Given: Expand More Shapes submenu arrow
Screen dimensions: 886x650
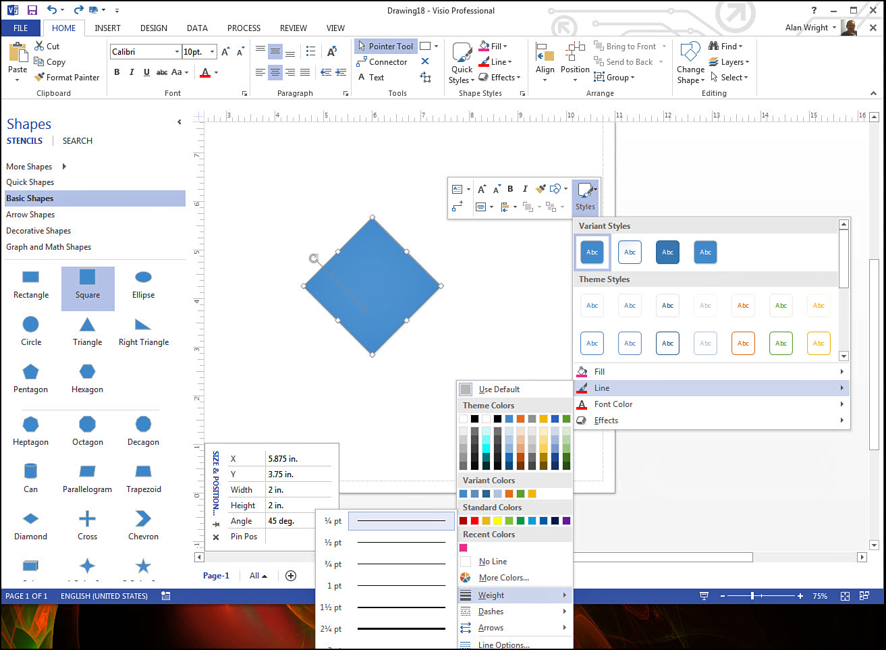Looking at the screenshot, I should point(64,166).
